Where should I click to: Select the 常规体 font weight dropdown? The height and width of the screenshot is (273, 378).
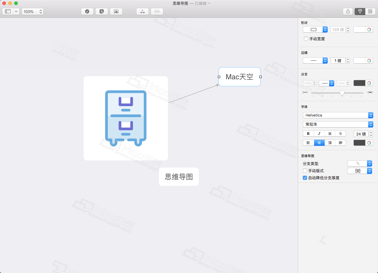[x=338, y=124]
